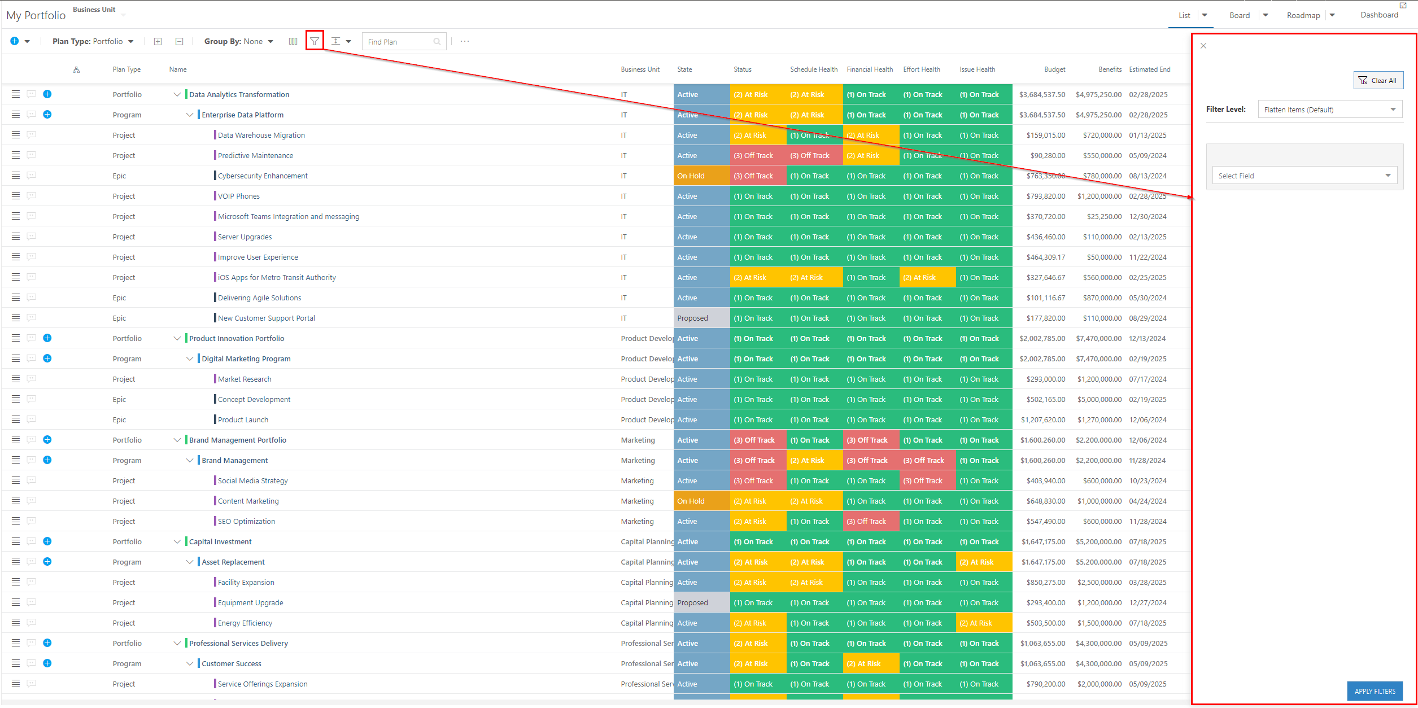The image size is (1418, 708).
Task: Collapse the Enterprise Data Platform program
Action: (190, 115)
